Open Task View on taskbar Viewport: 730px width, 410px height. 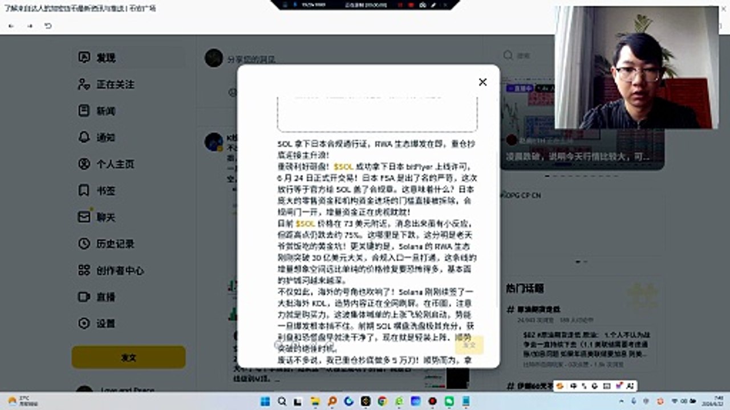point(298,401)
